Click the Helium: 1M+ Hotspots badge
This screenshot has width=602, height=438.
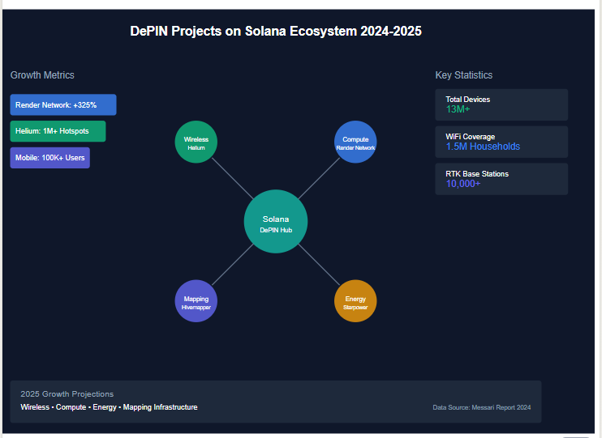coord(58,131)
